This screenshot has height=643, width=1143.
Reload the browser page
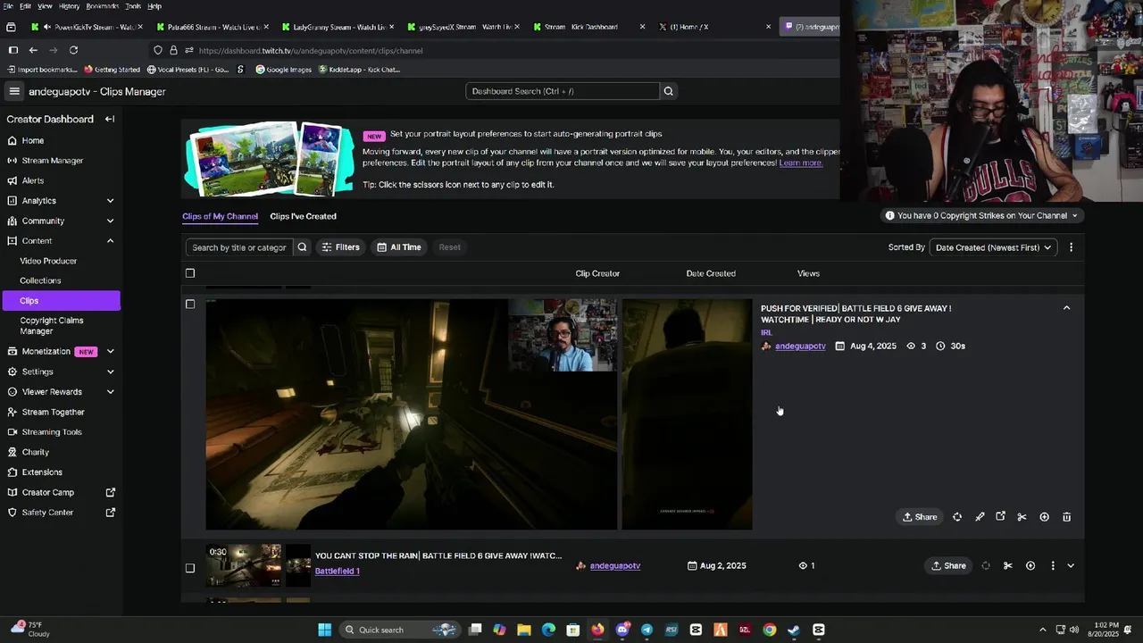coord(73,50)
